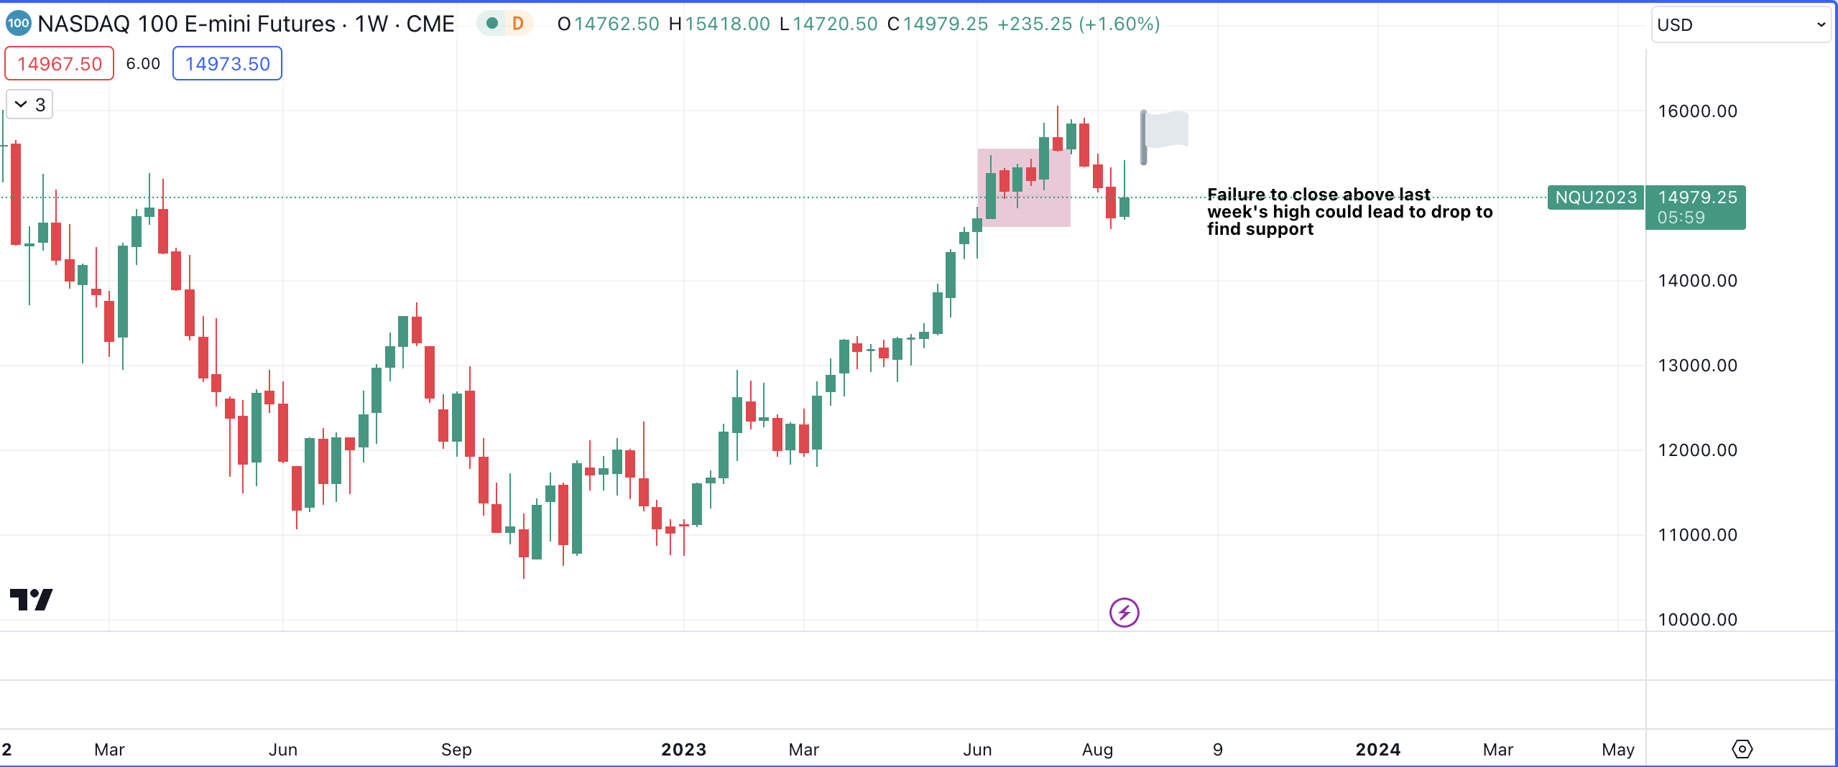Click the close value C14979.25 in header
The height and width of the screenshot is (767, 1838).
point(937,24)
